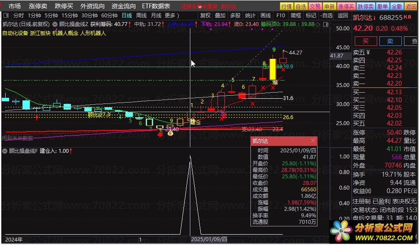Click the 画线 drawing toolbar item
The height and width of the screenshot is (245, 420).
266,16
